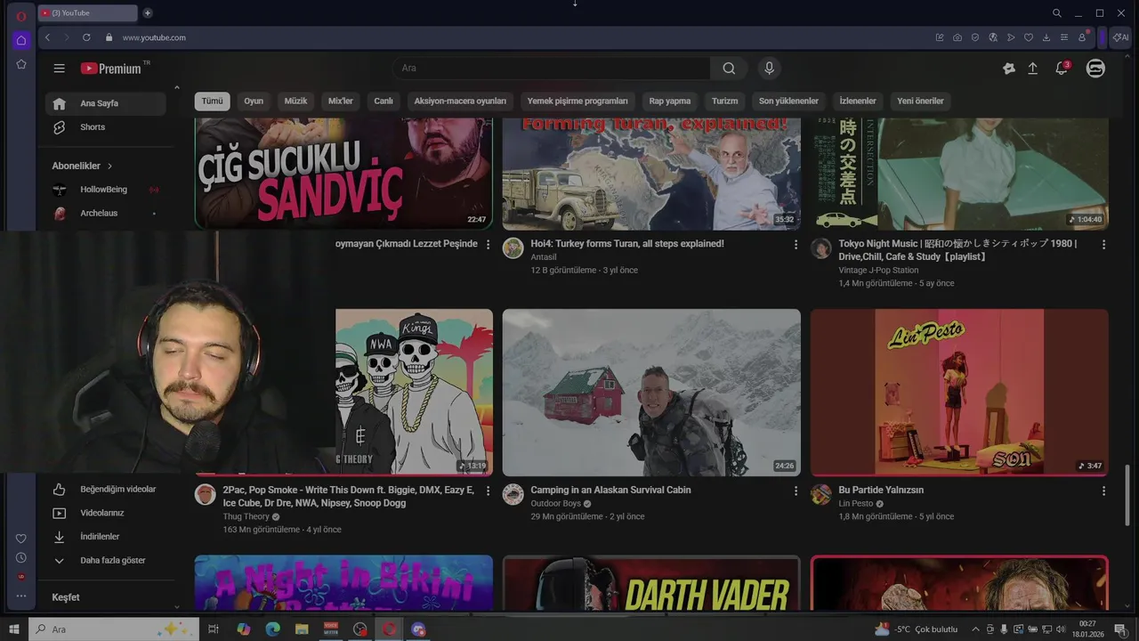This screenshot has height=641, width=1139.
Task: Open HollowBeing subscription channel
Action: pos(106,190)
